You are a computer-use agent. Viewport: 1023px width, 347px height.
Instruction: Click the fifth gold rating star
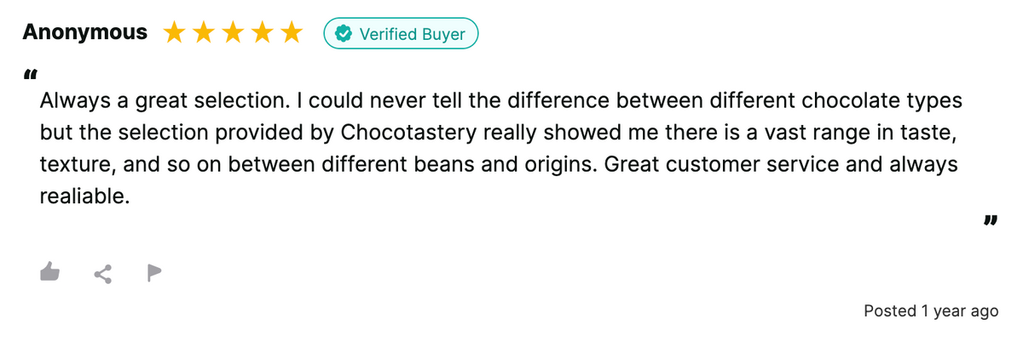292,33
